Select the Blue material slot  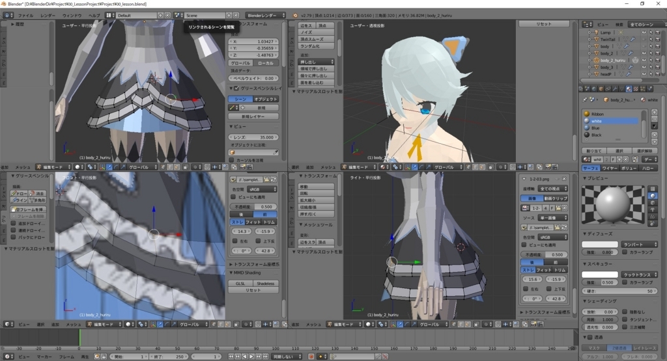[x=612, y=128]
